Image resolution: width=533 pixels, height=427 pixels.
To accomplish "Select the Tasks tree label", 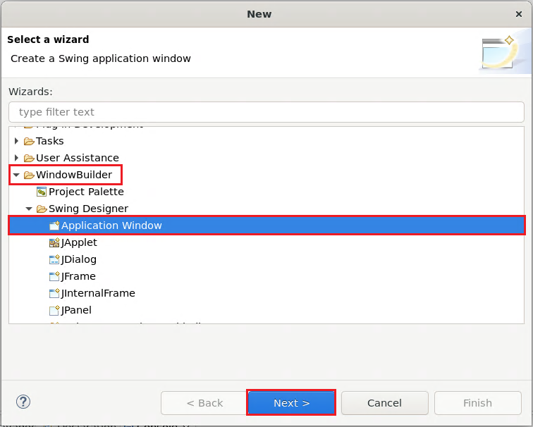I will pos(50,141).
